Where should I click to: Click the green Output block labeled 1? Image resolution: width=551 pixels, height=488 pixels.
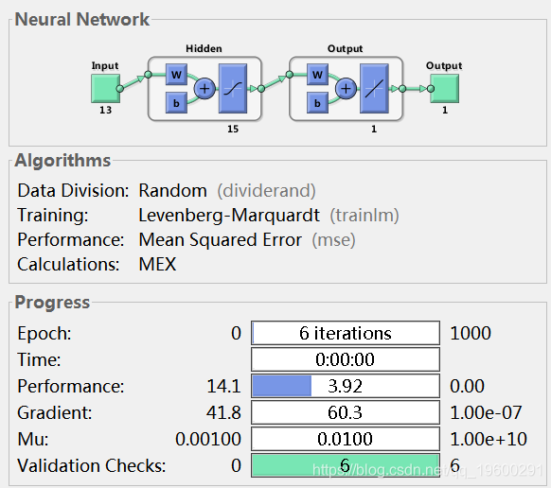pos(445,89)
